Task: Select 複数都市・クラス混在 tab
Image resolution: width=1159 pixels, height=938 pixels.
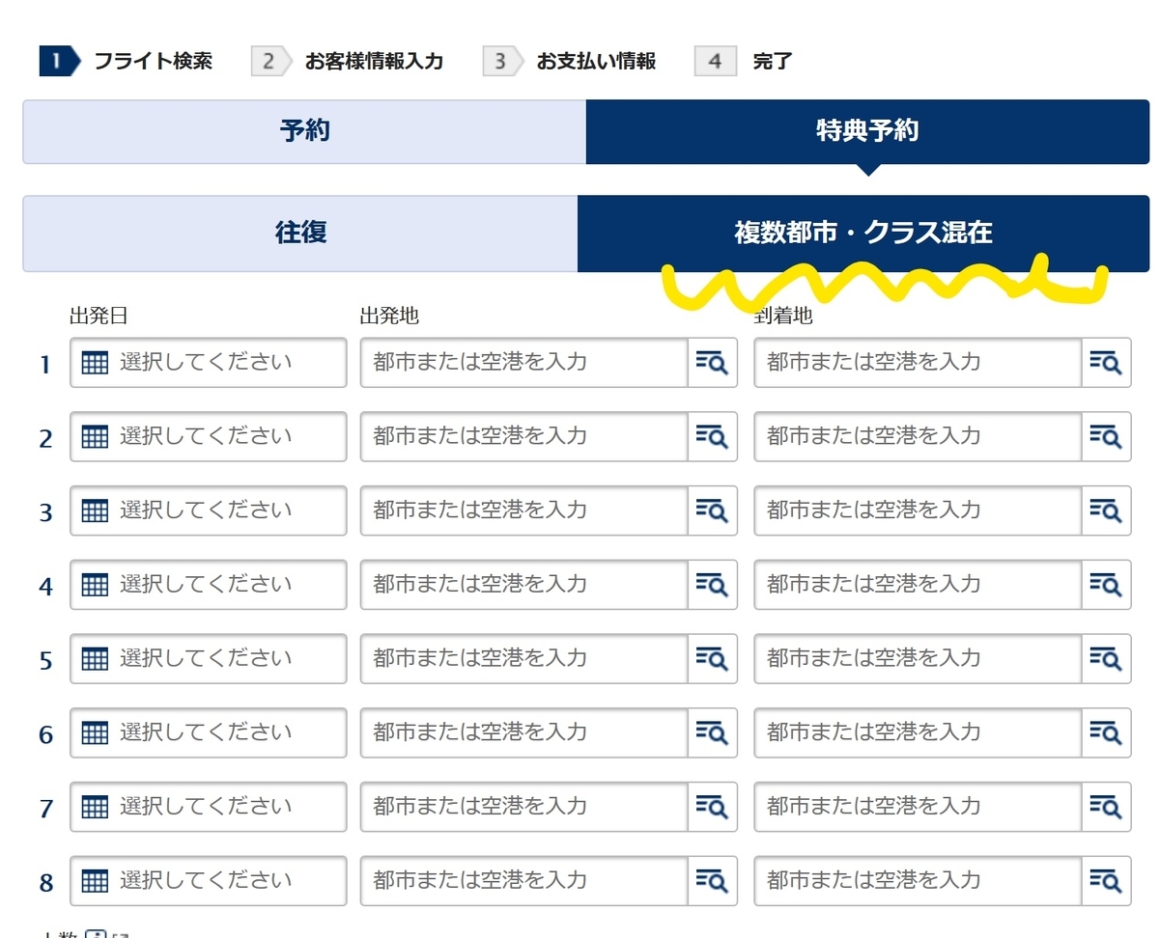Action: point(863,234)
